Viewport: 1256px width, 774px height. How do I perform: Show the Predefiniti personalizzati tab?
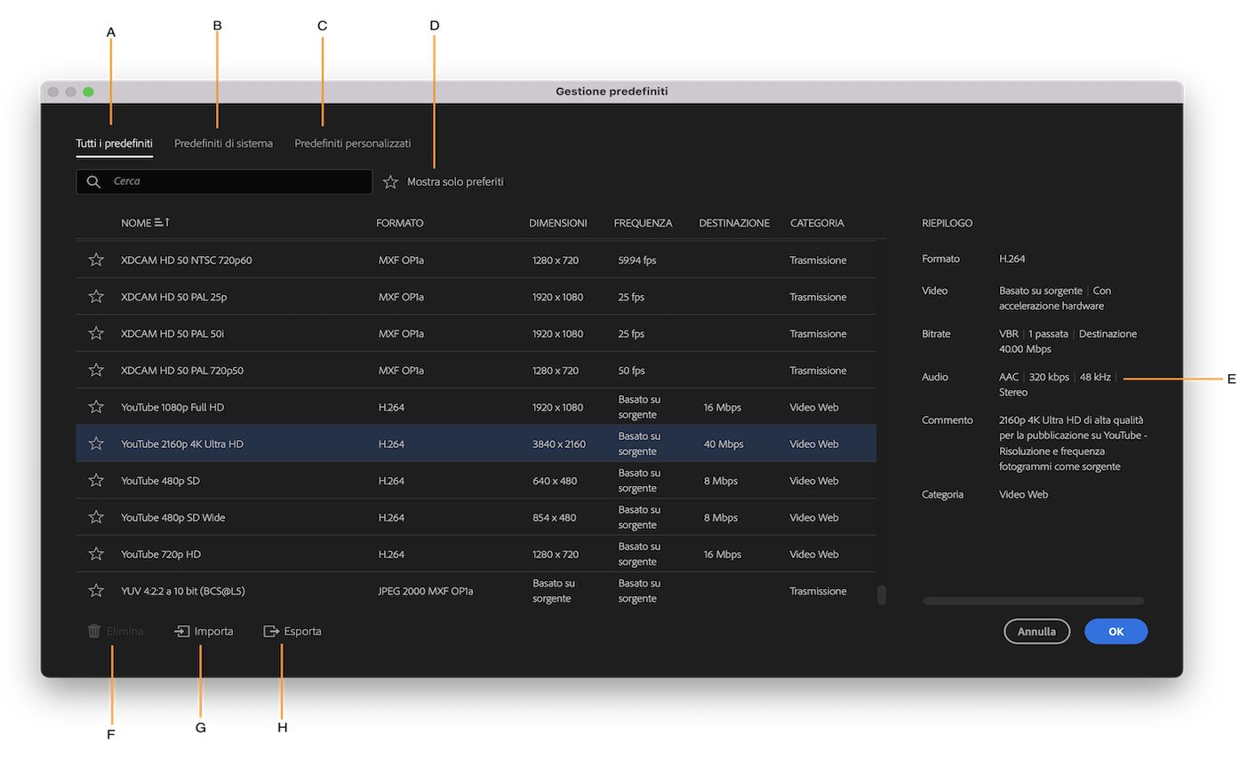(x=353, y=143)
